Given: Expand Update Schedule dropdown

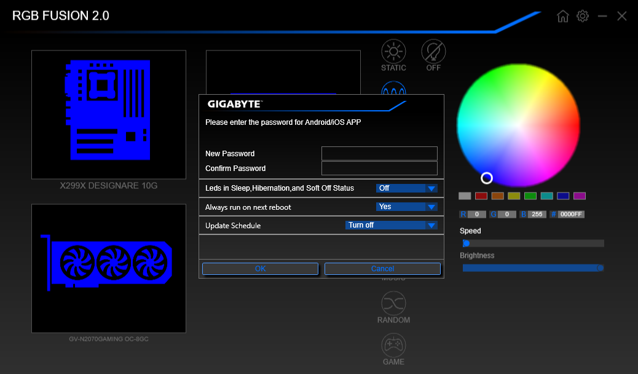Looking at the screenshot, I should tap(391, 225).
